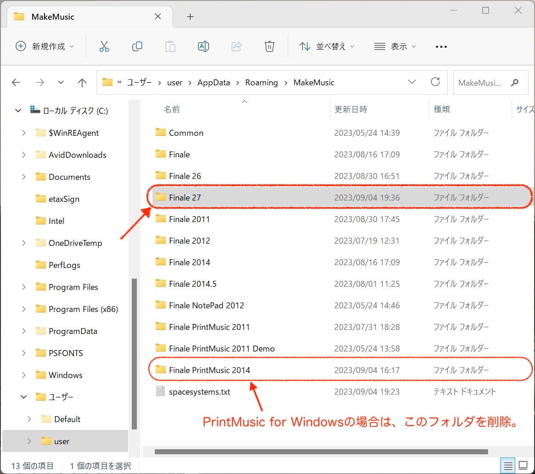Click the search magnifier icon
The image size is (535, 474).
(x=514, y=83)
